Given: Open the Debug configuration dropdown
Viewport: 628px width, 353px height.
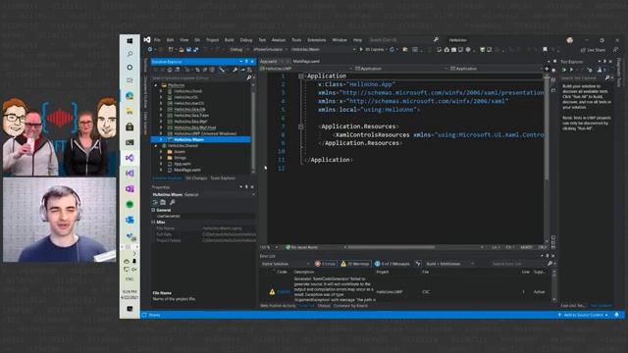Looking at the screenshot, I should (x=238, y=50).
